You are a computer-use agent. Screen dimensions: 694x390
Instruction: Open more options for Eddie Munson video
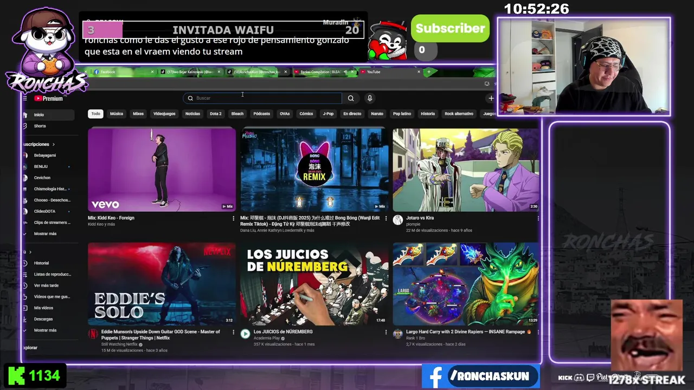[x=234, y=332]
